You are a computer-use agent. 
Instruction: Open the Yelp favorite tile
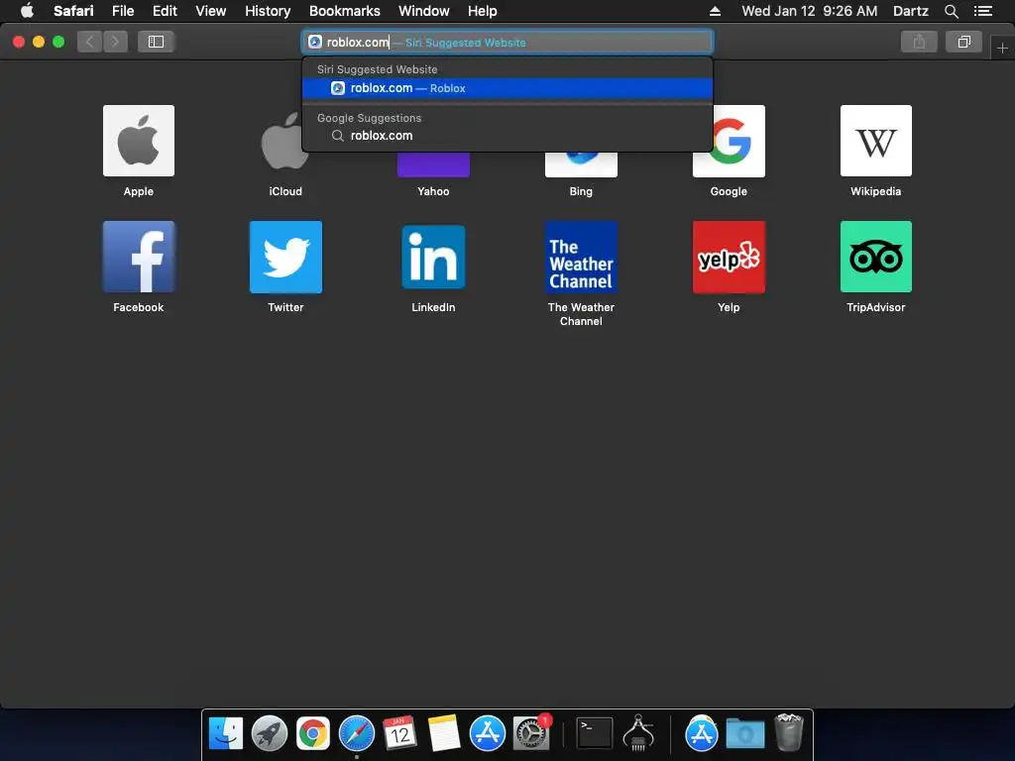tap(729, 257)
